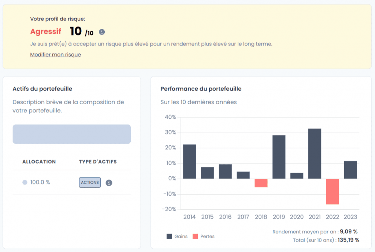The image size is (375, 252).
Task: Toggle the Gains legend entry
Action: (177, 236)
